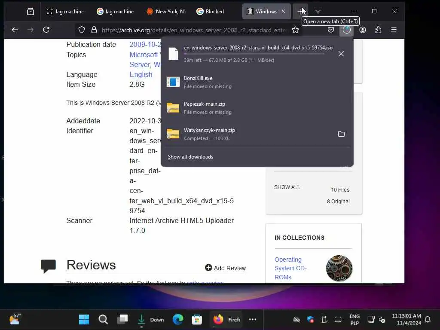Click tray touch keyboard icon
The width and height of the screenshot is (440, 330).
pyautogui.click(x=338, y=319)
